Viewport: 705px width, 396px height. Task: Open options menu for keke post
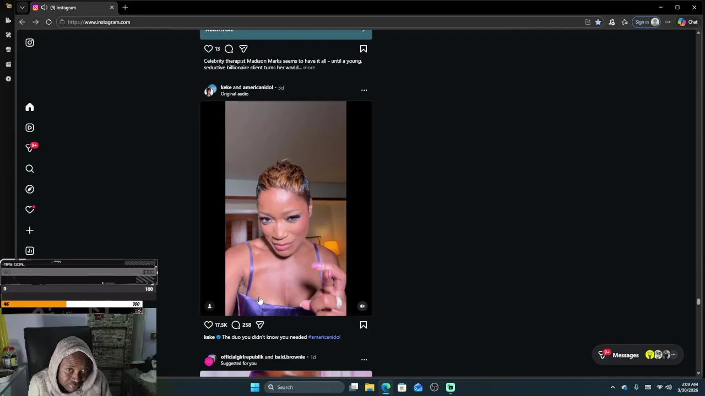364,90
